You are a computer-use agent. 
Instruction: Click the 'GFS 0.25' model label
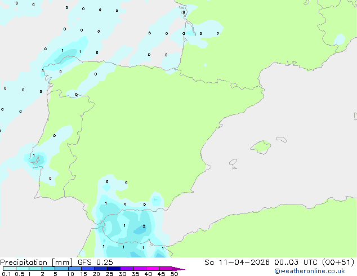pyautogui.click(x=95, y=262)
